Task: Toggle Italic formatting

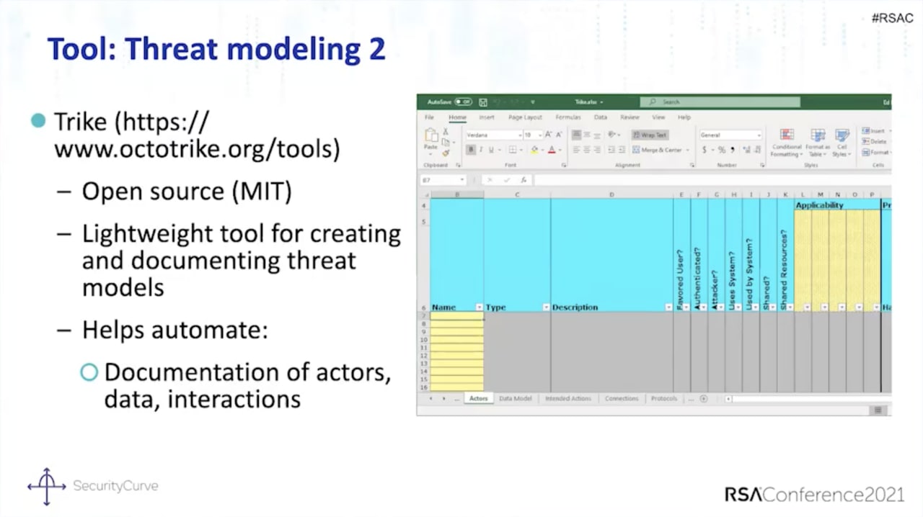Action: point(481,149)
